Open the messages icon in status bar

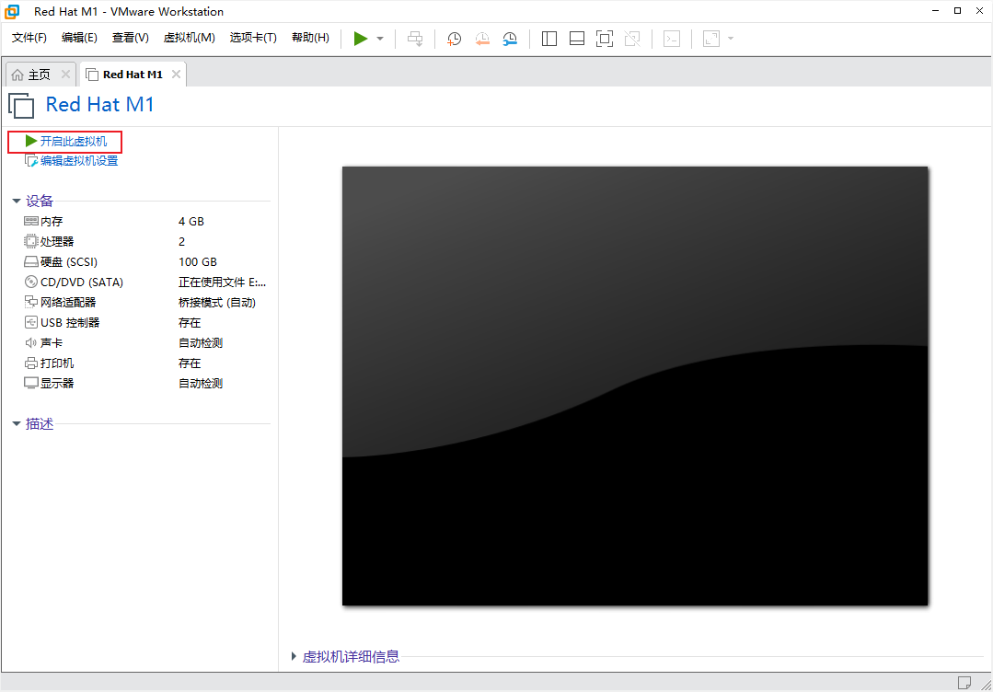tap(964, 682)
